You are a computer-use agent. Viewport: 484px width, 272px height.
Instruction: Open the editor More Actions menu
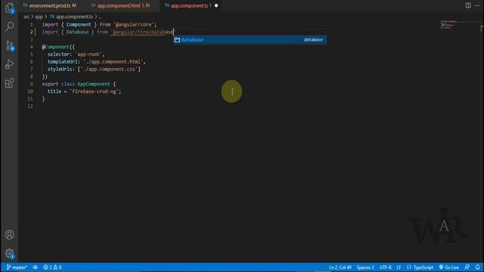point(477,5)
